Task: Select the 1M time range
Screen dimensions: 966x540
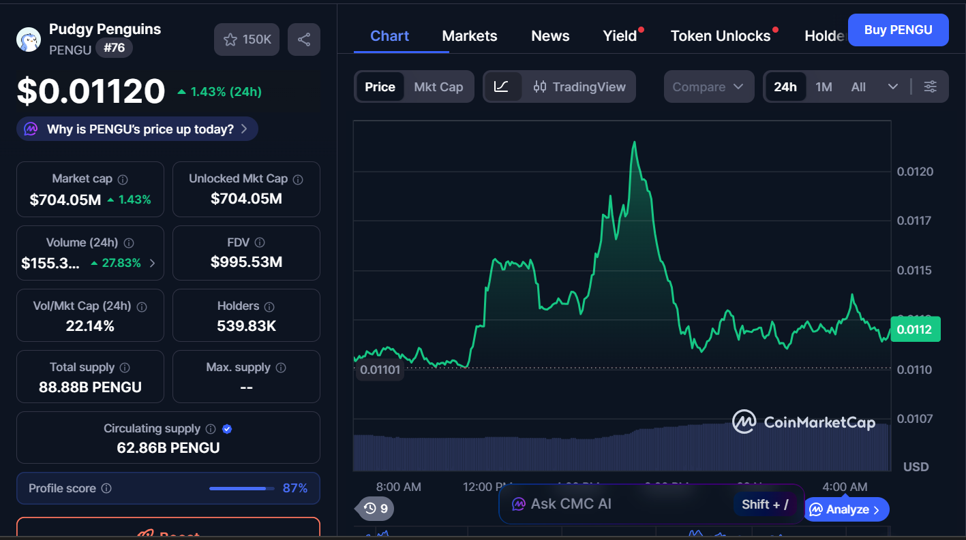Action: pyautogui.click(x=824, y=86)
